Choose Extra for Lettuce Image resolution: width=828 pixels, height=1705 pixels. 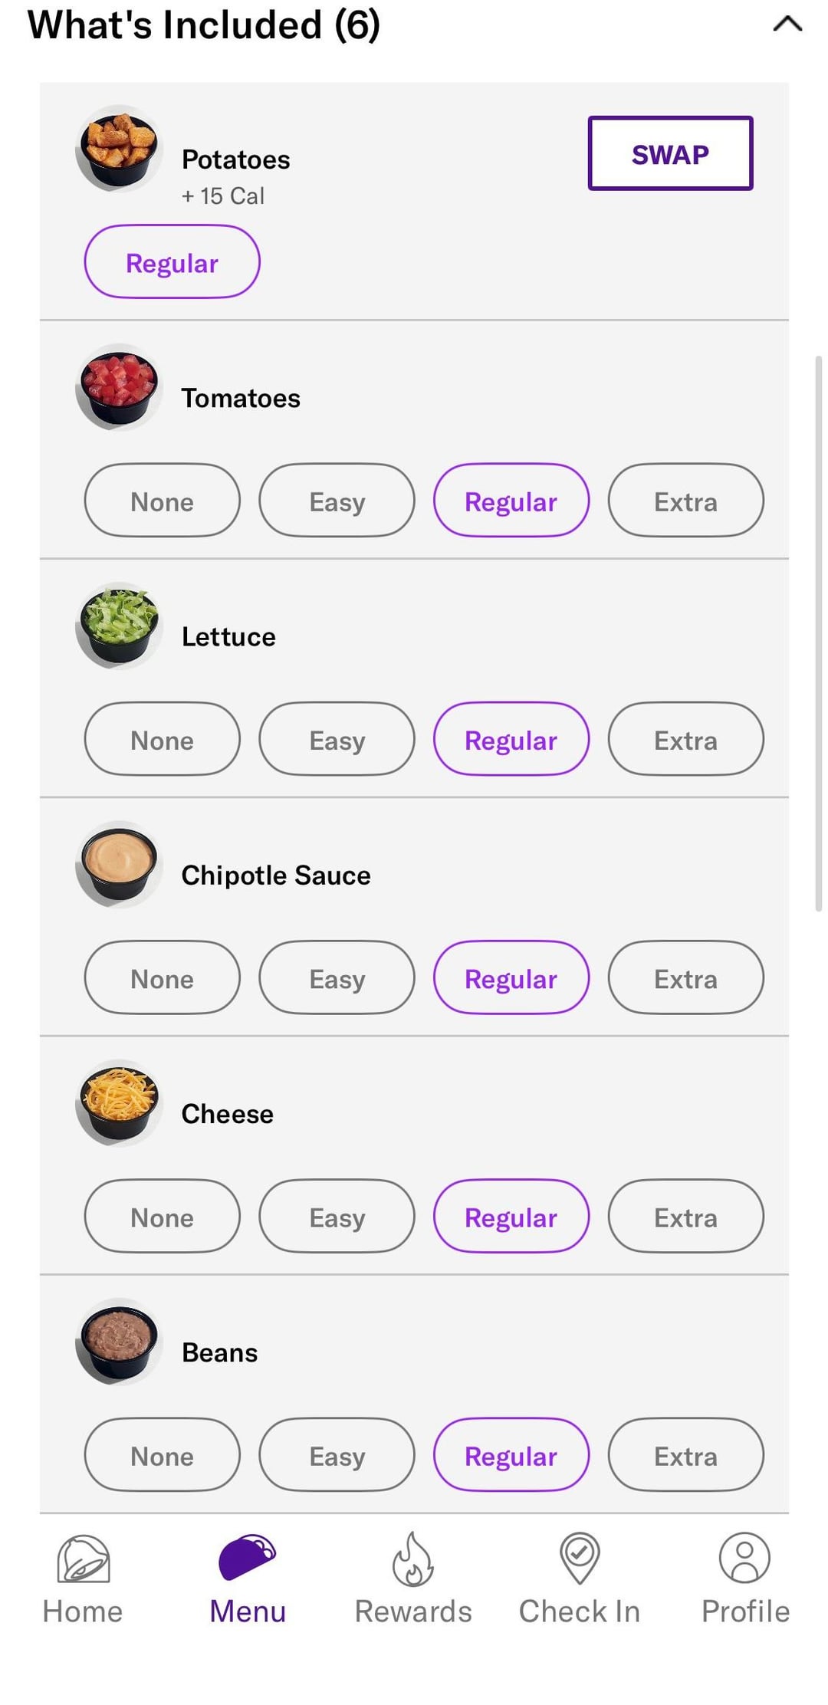click(685, 739)
